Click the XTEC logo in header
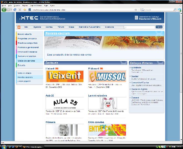This screenshot has width=183, height=149. (x=27, y=18)
